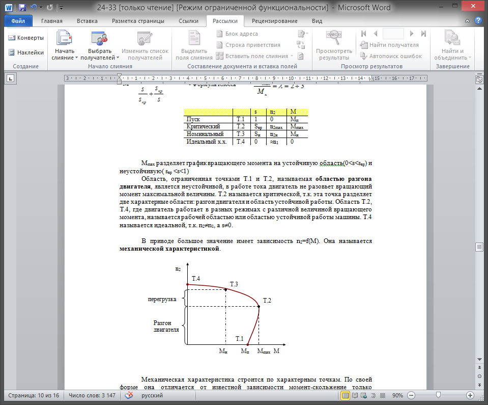
Task: Click Просмотреть результаты icon
Action: (334, 38)
